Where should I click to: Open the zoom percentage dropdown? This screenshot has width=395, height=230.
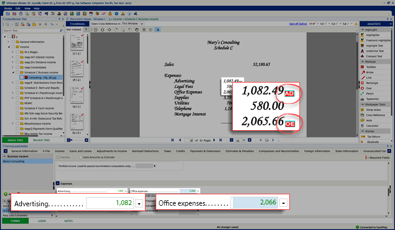(244, 140)
